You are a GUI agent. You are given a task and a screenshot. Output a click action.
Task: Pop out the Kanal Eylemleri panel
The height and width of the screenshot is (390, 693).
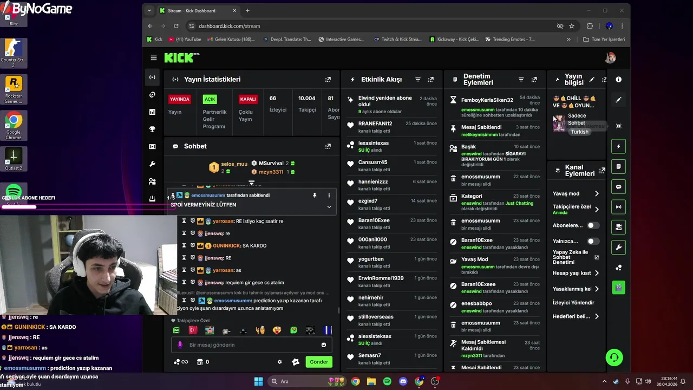coord(602,171)
